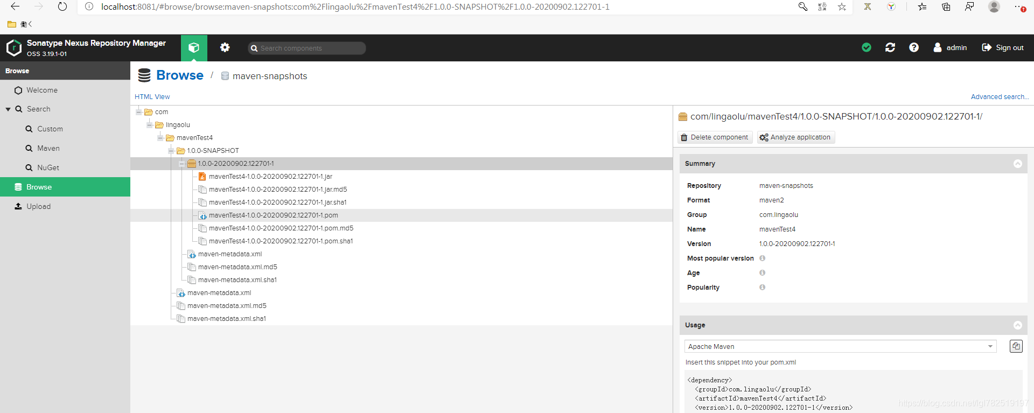Collapse the lingaolu folder node
Screen dimensions: 1034x413
point(149,125)
